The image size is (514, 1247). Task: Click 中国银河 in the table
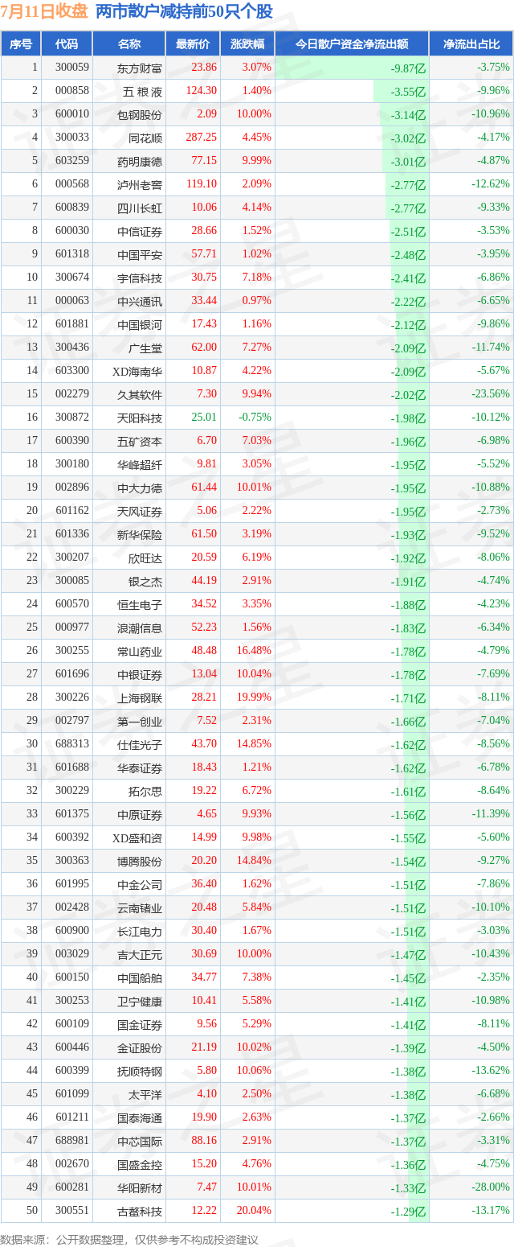click(140, 324)
